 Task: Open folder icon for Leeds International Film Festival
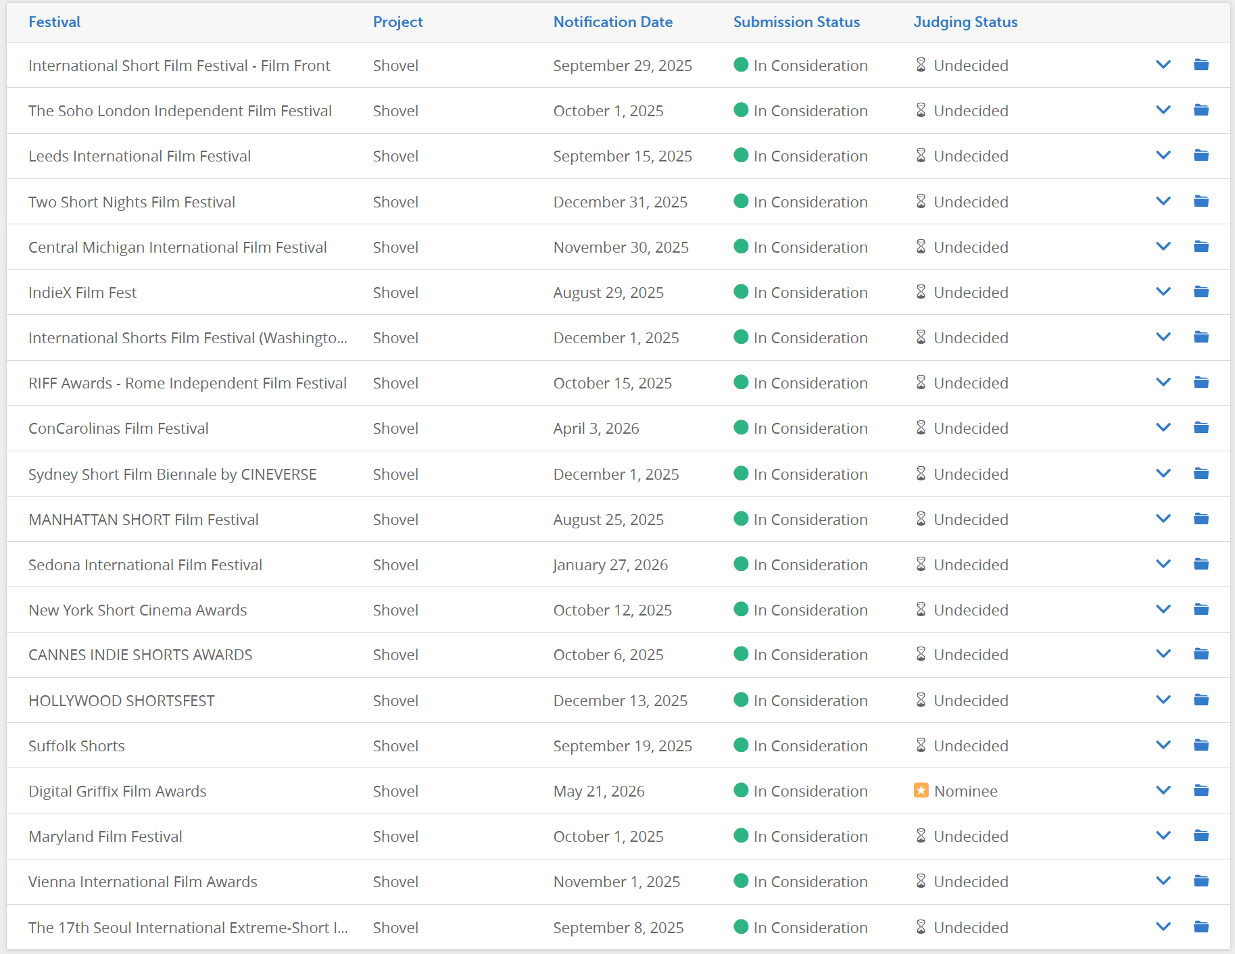click(x=1201, y=155)
